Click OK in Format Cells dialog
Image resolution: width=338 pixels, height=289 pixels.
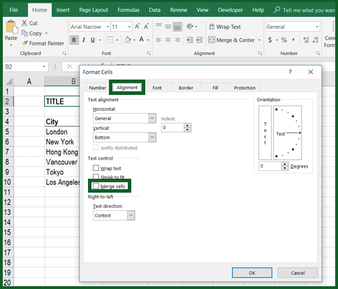tap(252, 273)
